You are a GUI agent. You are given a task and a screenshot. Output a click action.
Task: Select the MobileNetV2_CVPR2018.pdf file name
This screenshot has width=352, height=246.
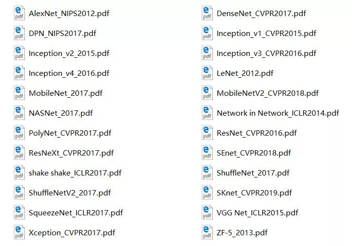click(x=268, y=93)
